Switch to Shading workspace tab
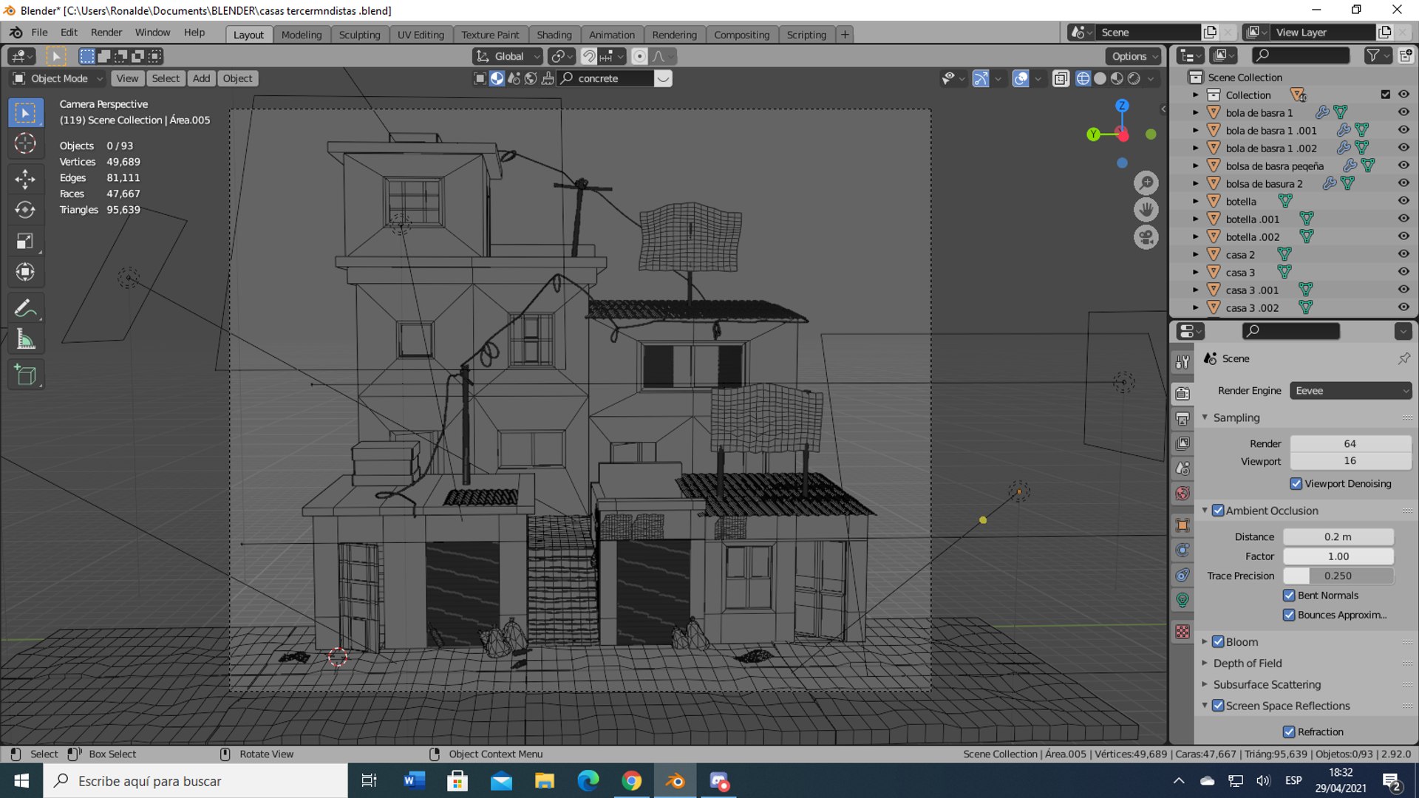 pyautogui.click(x=554, y=35)
